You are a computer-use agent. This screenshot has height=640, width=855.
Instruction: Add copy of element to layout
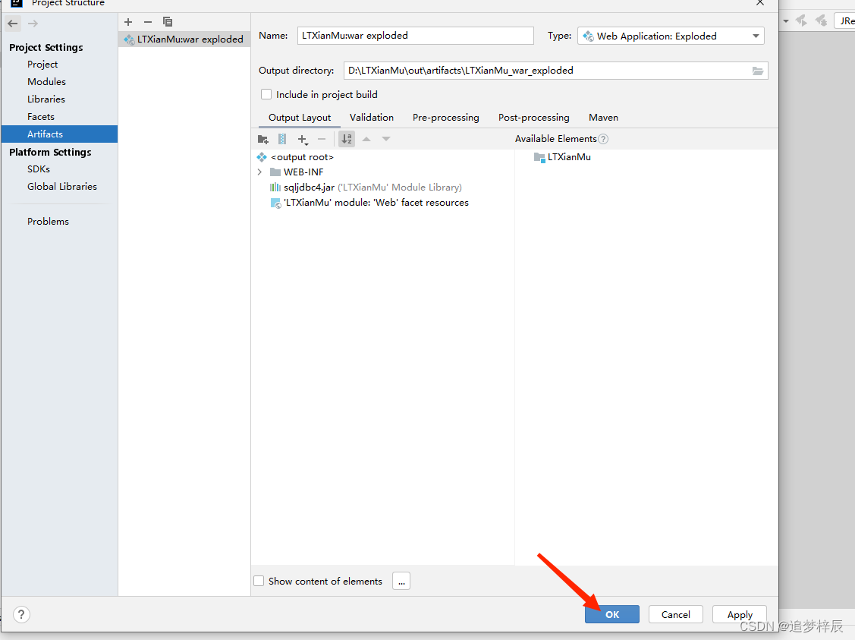click(303, 139)
